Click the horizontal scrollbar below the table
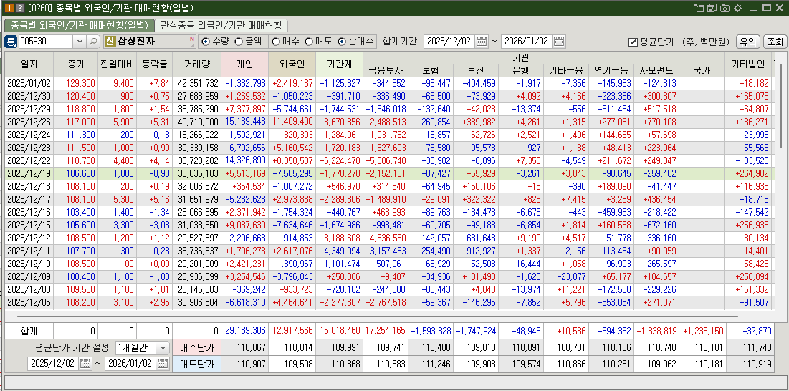Screen dimensions: 789x391 tap(378, 317)
